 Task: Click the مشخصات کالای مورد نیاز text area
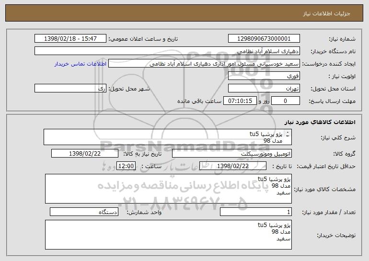tap(168, 189)
